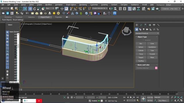The height and width of the screenshot is (103, 184).
Task: Click the blue RB plugin icon
Action: [115, 13]
